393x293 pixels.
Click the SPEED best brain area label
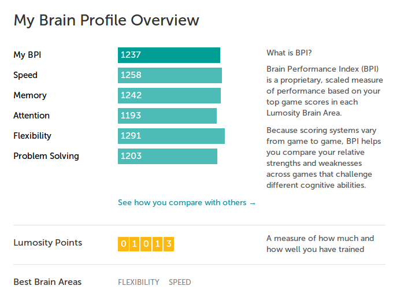point(180,282)
